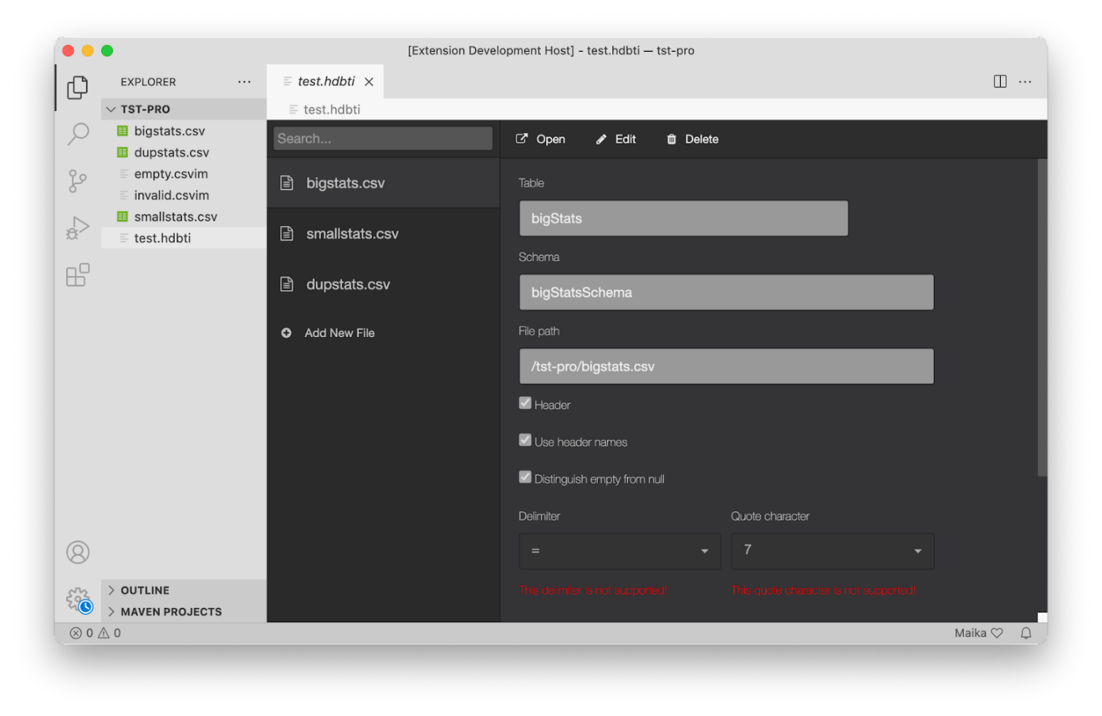Image resolution: width=1102 pixels, height=716 pixels.
Task: Close the test.hdbti tab
Action: (369, 81)
